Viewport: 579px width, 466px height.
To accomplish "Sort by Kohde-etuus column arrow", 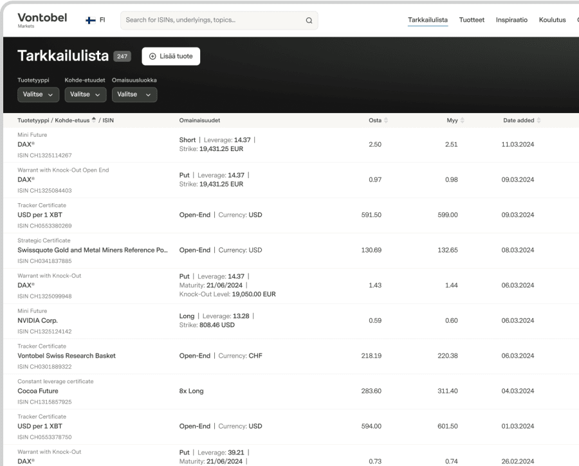I will 94,120.
